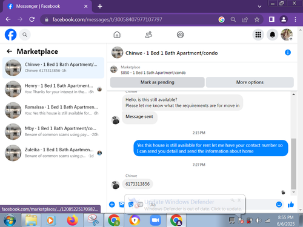303x227 pixels.
Task: Click the $850 listing link under Marketplace
Action: click(x=153, y=73)
